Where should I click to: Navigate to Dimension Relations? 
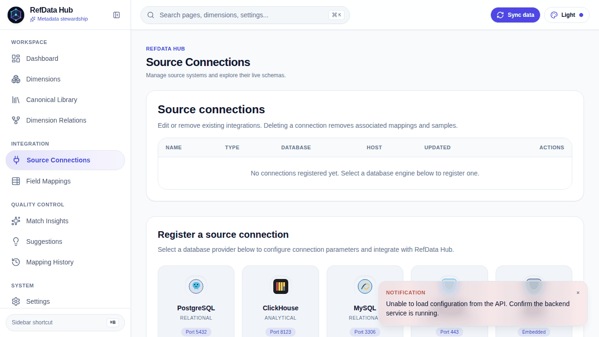(x=65, y=120)
